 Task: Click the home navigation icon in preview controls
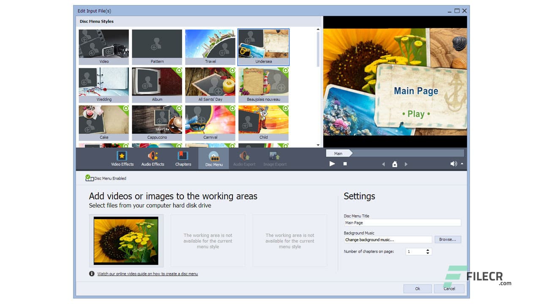(394, 164)
